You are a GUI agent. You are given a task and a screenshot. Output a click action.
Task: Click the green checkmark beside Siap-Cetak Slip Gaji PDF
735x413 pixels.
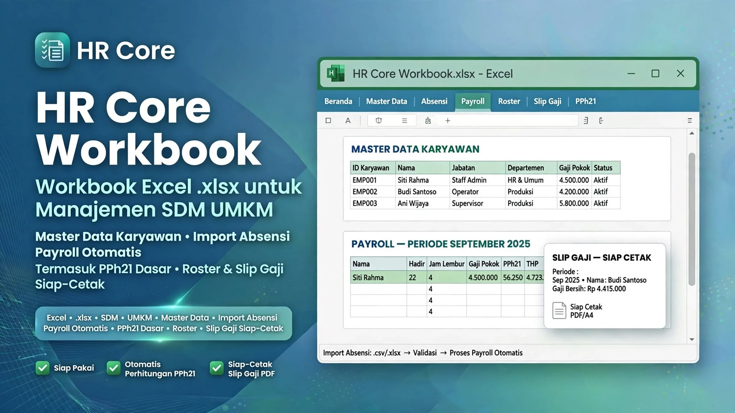217,368
